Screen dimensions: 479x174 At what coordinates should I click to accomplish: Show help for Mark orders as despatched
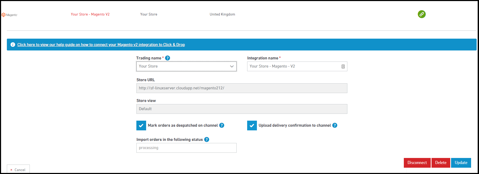[x=222, y=125]
